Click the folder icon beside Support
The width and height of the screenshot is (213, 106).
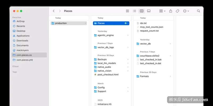tap(95, 91)
